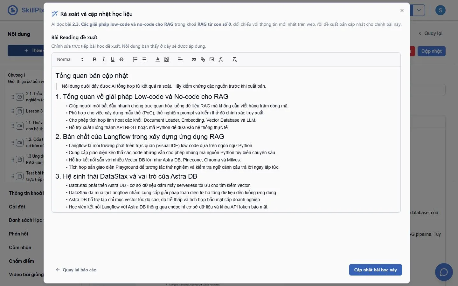Click the video icon of lesson 1.2 in the sidebar
This screenshot has width=458, height=286.
pyautogui.click(x=20, y=143)
